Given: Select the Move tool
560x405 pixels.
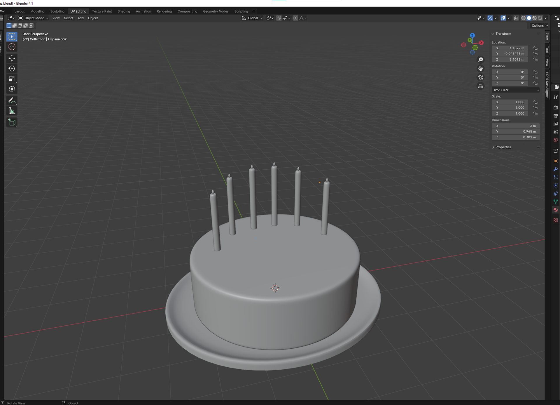Looking at the screenshot, I should click(x=12, y=58).
